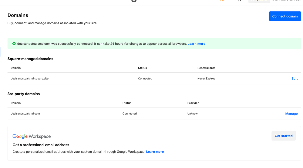303x168 pixels.
Task: Open Learn more link in success banner
Action: point(196,44)
